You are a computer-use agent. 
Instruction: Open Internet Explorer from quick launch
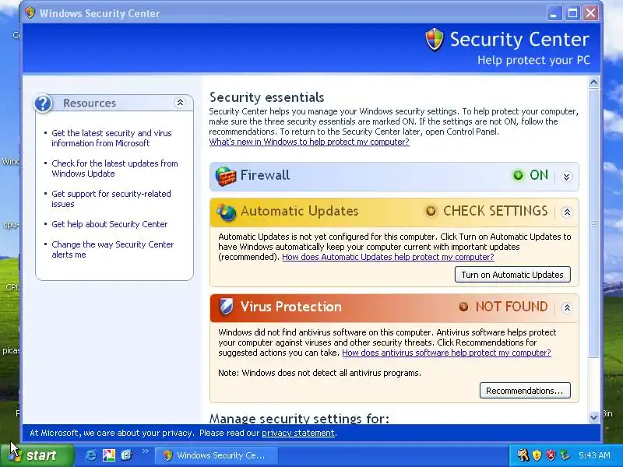click(x=90, y=455)
